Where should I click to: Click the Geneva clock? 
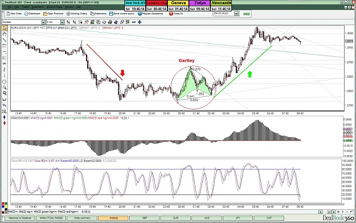point(178,6)
